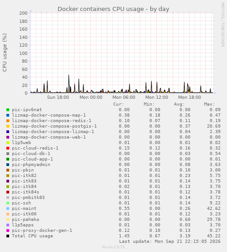Click the Avg: column header

click(x=179, y=104)
